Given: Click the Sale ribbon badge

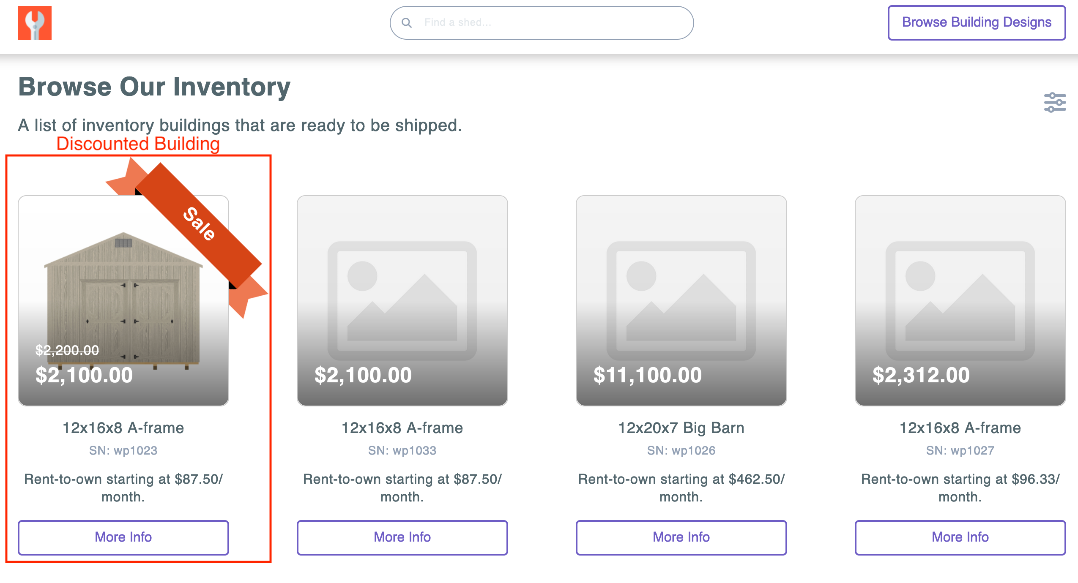Looking at the screenshot, I should (199, 224).
